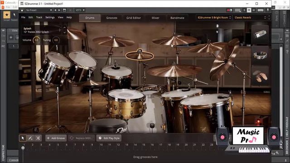Toggle the W write automation button

(254, 10)
